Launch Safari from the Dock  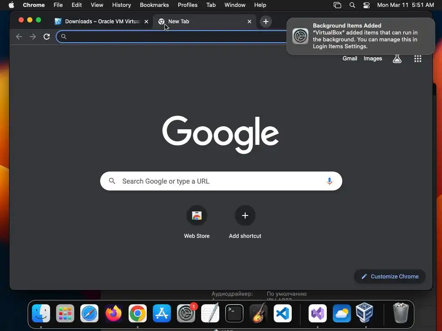pyautogui.click(x=89, y=313)
